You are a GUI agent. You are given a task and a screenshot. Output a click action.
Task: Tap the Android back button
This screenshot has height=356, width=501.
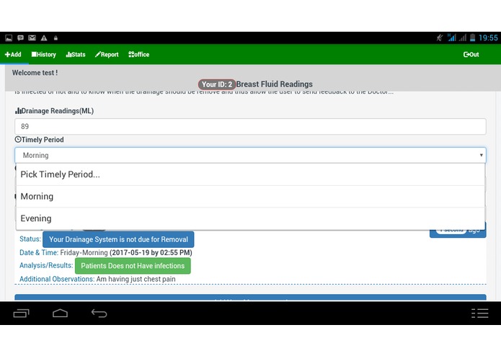[x=99, y=313]
